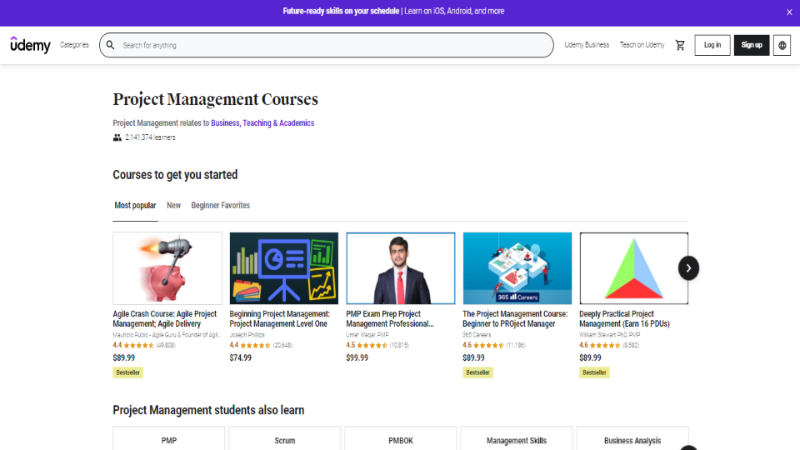
Task: Click the star rating of Beginning Project Management
Action: coord(255,345)
